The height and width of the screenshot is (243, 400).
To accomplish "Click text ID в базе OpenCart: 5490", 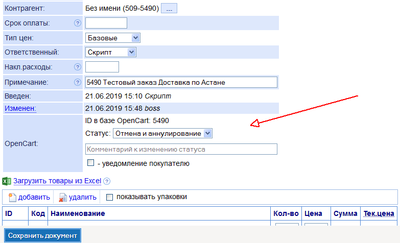I will pyautogui.click(x=127, y=120).
